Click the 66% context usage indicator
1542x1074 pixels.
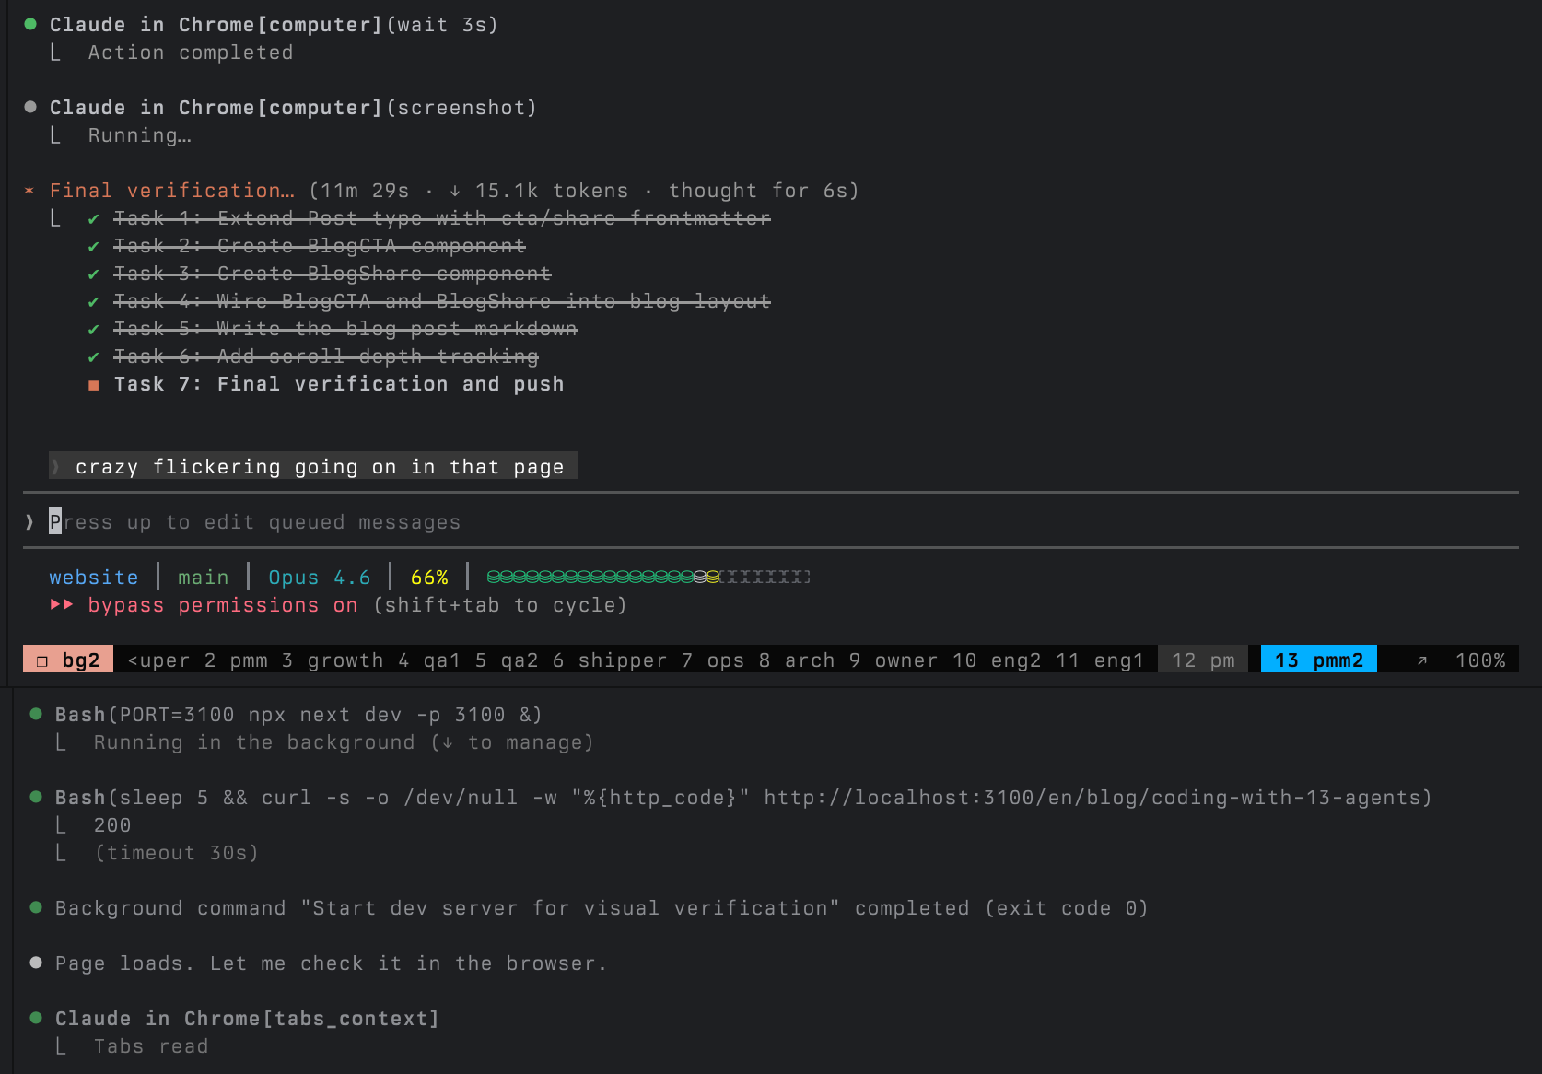pyautogui.click(x=429, y=577)
